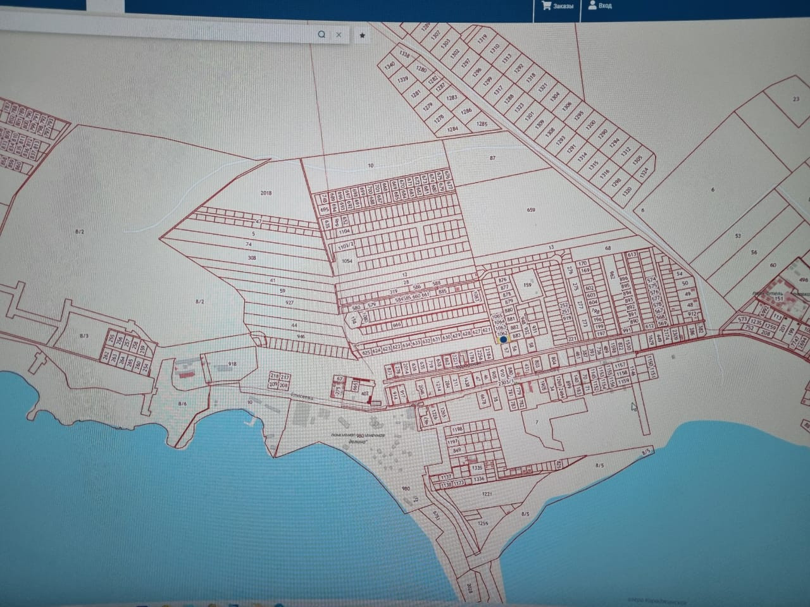810x607 pixels.
Task: Click the Вход login button
Action: click(600, 6)
